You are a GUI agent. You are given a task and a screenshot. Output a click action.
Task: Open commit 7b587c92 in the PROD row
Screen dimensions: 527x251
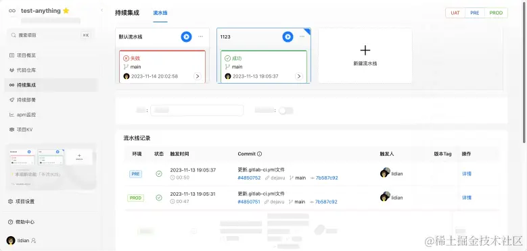(326, 202)
